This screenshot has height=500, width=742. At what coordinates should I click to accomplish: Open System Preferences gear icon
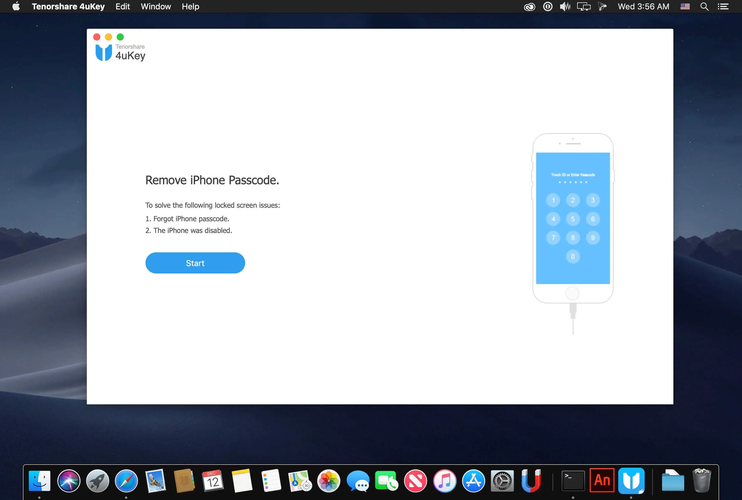click(x=502, y=479)
